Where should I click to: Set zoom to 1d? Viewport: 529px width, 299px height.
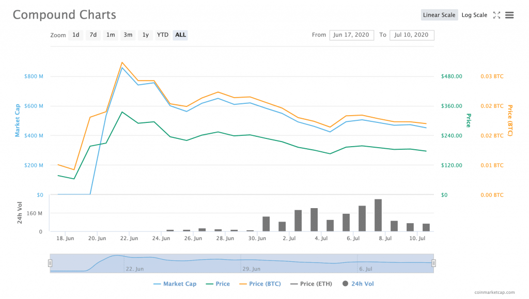point(76,35)
